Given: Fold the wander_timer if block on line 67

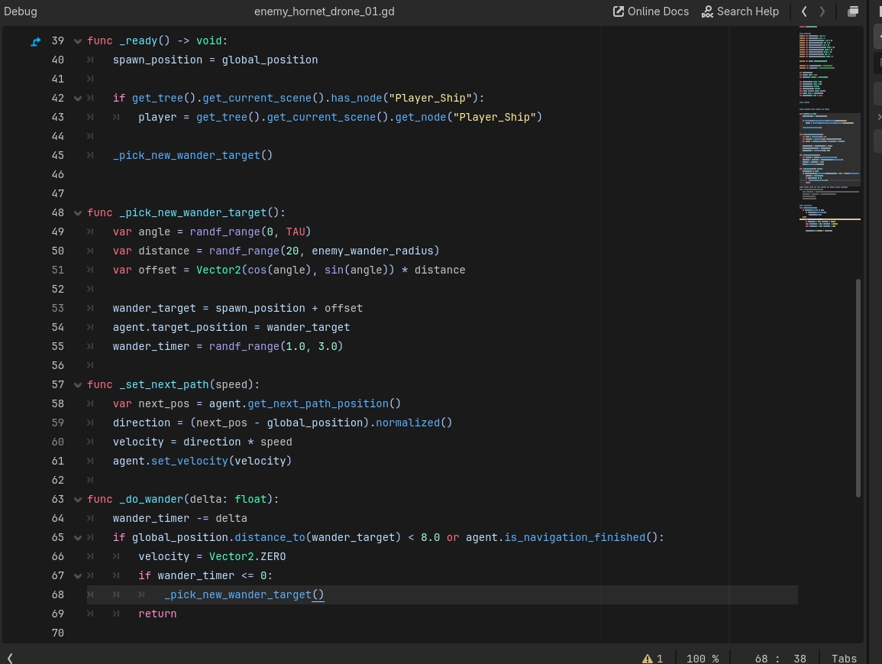Looking at the screenshot, I should [x=77, y=576].
